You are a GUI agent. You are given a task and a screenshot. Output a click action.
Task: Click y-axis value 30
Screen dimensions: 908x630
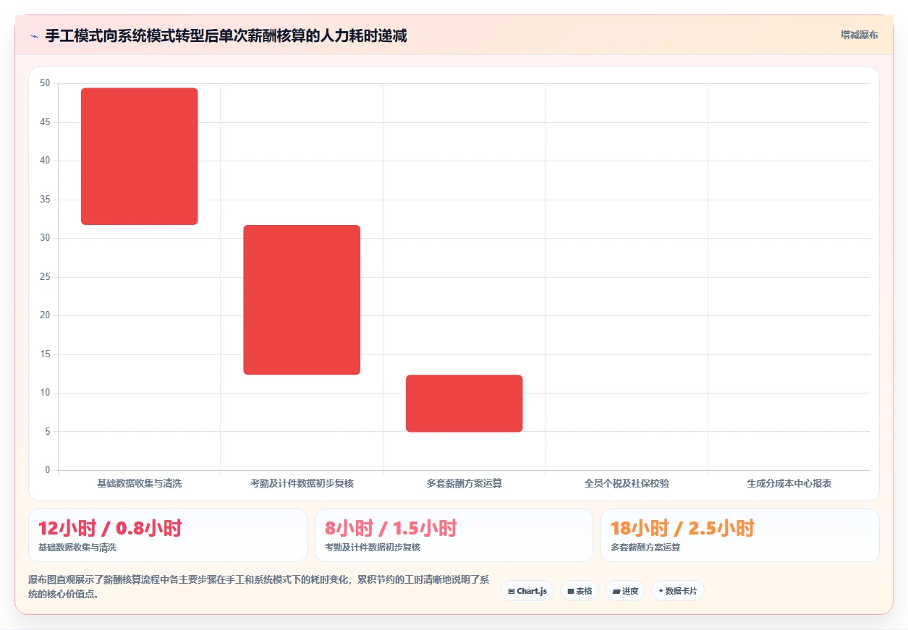click(x=45, y=238)
